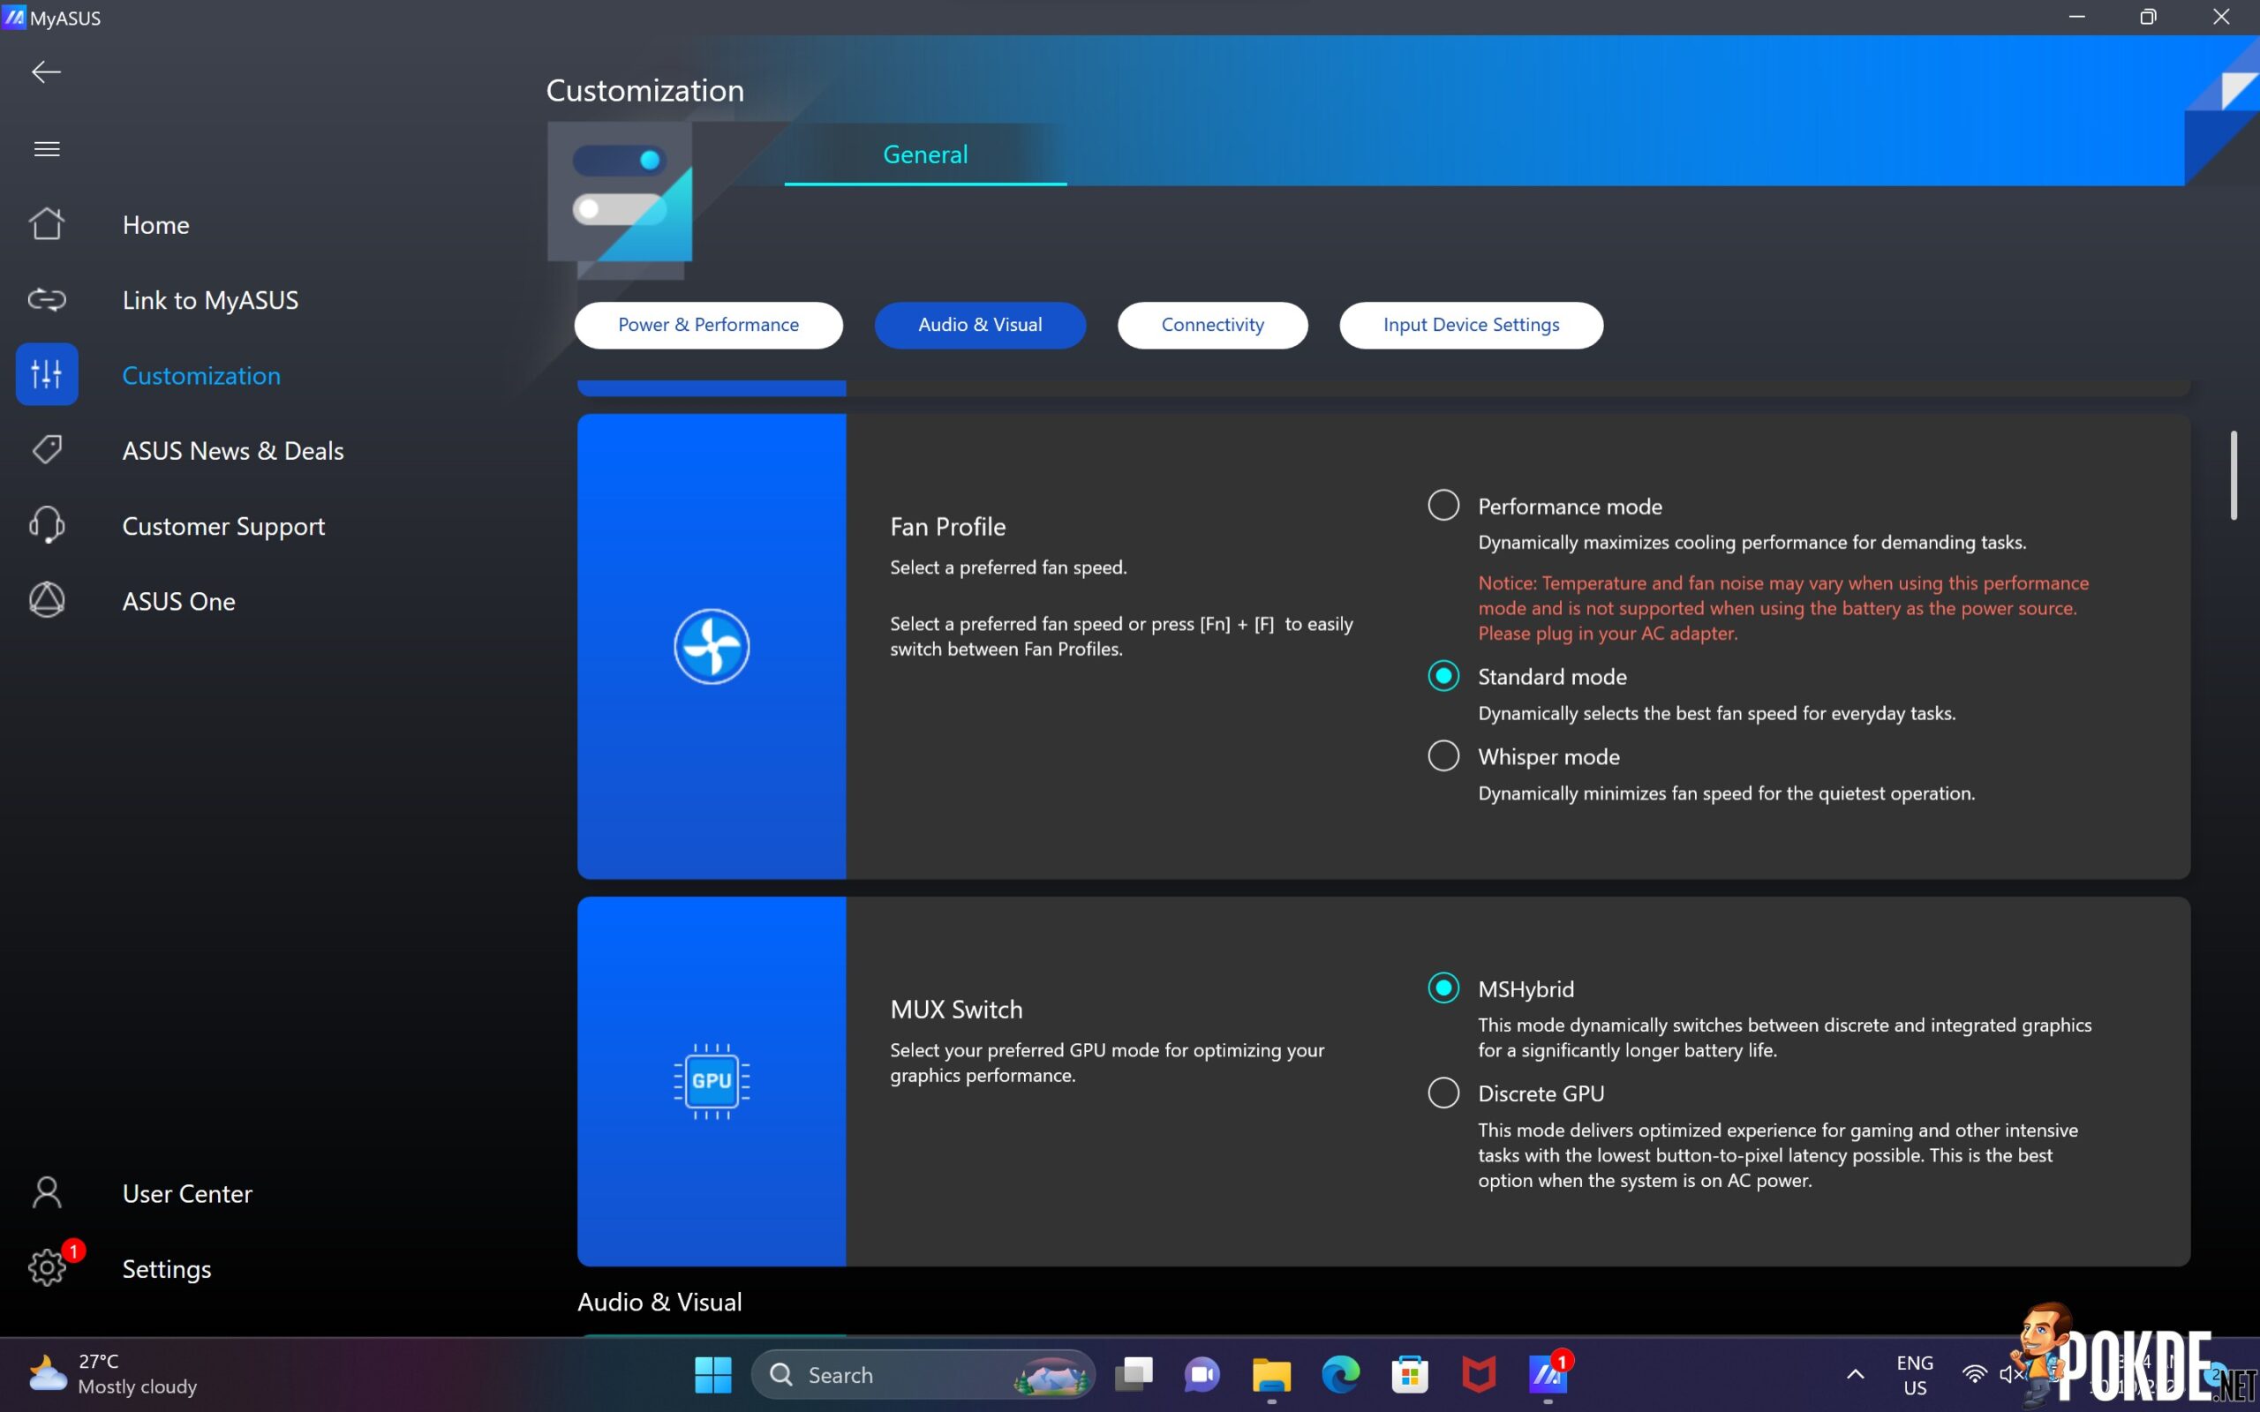Select the Customization sliders icon
The image size is (2260, 1412).
click(x=47, y=374)
